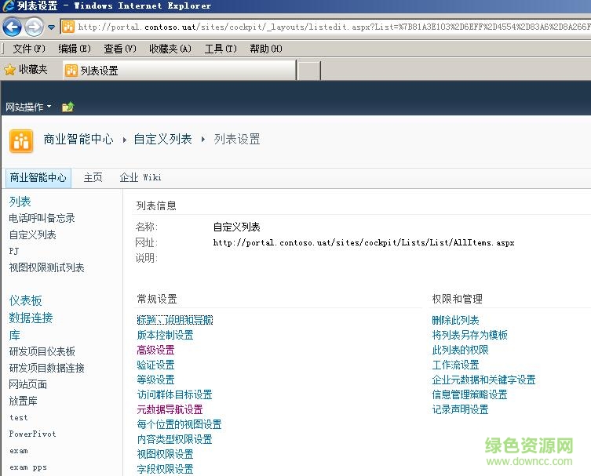Open 内容类型权限设置 link
Image resolution: width=591 pixels, height=476 pixels.
pyautogui.click(x=174, y=439)
